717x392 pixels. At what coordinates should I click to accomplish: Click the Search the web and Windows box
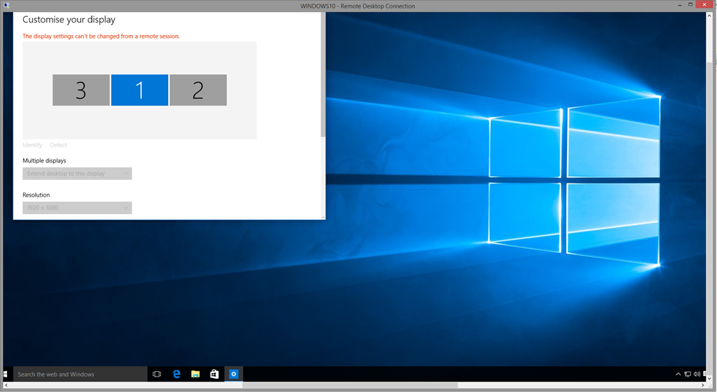pos(77,374)
